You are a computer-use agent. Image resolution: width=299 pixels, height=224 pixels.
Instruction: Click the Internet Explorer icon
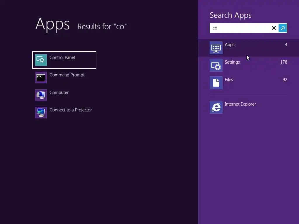(216, 107)
